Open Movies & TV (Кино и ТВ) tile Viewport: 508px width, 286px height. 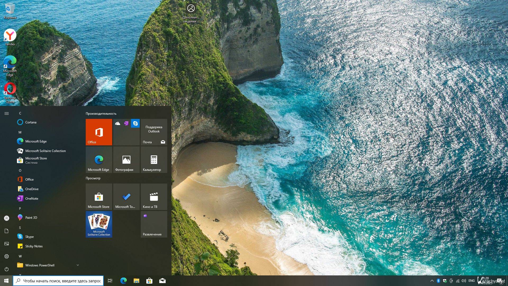[154, 197]
